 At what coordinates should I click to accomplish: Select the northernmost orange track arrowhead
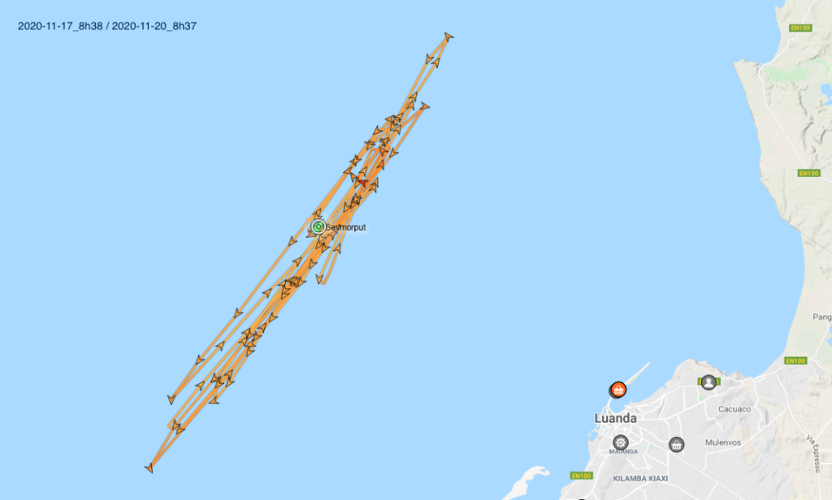pos(448,37)
